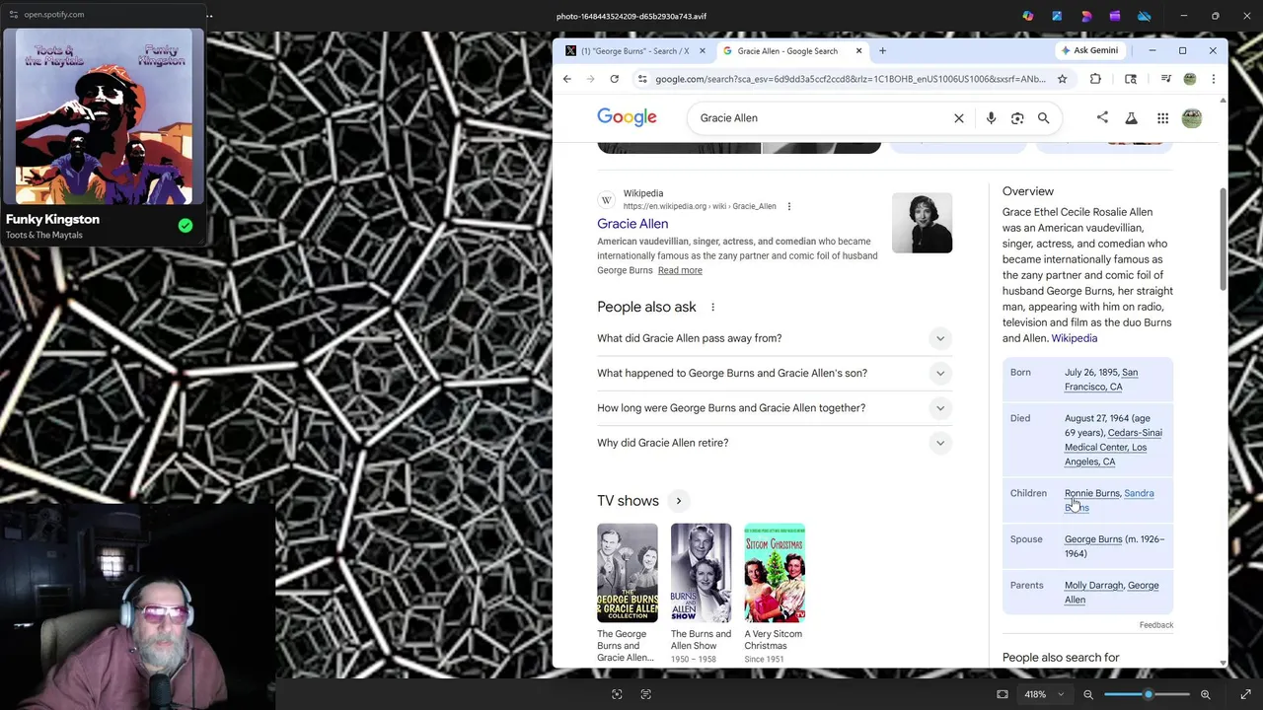Click the visual search icon in Photos toolbar
Viewport: 1263px width, 710px height.
tap(617, 694)
